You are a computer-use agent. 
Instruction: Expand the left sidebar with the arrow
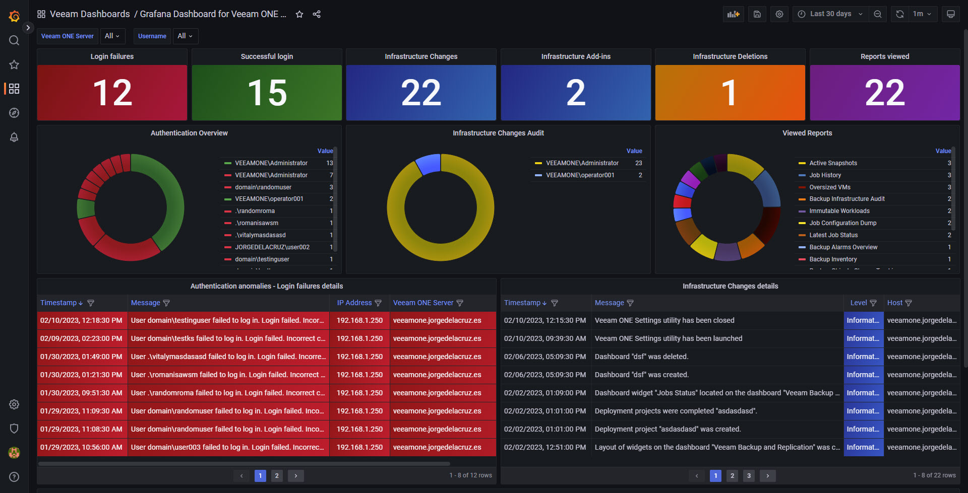pos(28,28)
